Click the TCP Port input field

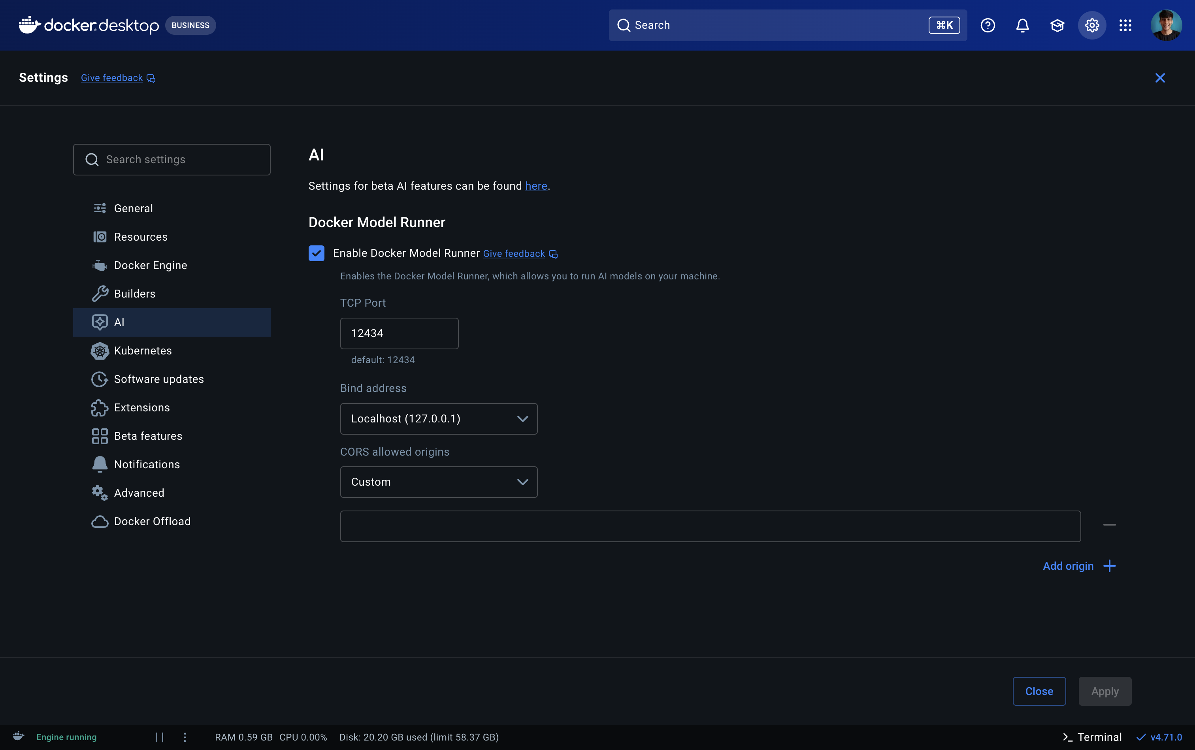(400, 334)
